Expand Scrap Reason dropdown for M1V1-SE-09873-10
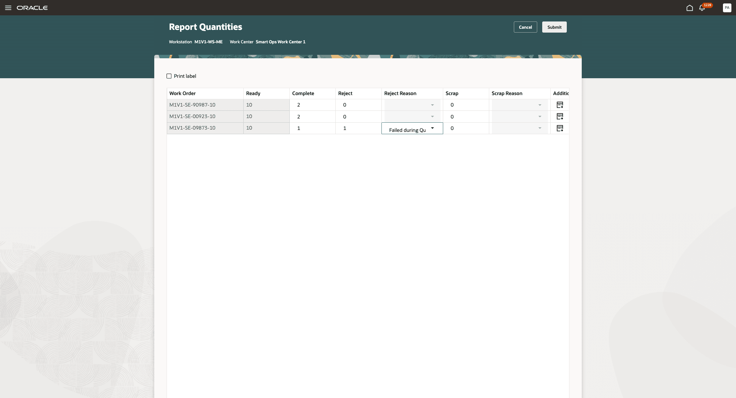Image resolution: width=736 pixels, height=398 pixels. click(540, 128)
